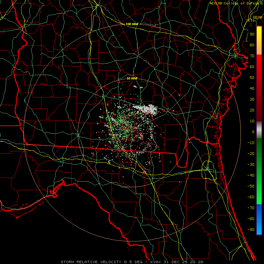Pick the bright red segment of the color bar
Image resolution: width=264 pixels, height=264 pixels.
(259, 62)
